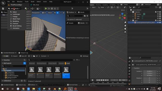Hide the Light object in Blender outliner
The image size is (162, 91).
pyautogui.click(x=158, y=18)
